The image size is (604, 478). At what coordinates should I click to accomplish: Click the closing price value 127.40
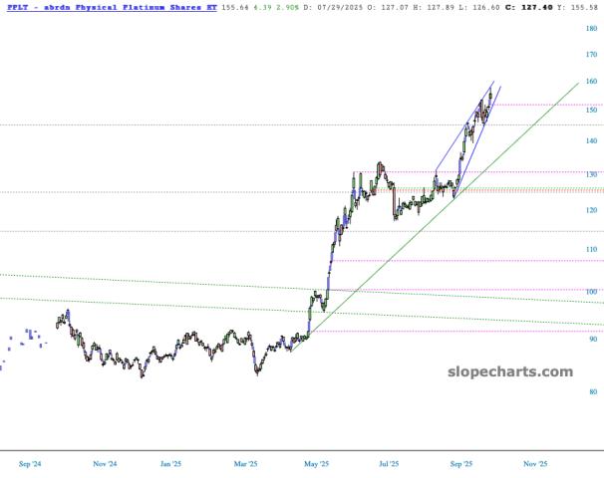[x=536, y=7]
